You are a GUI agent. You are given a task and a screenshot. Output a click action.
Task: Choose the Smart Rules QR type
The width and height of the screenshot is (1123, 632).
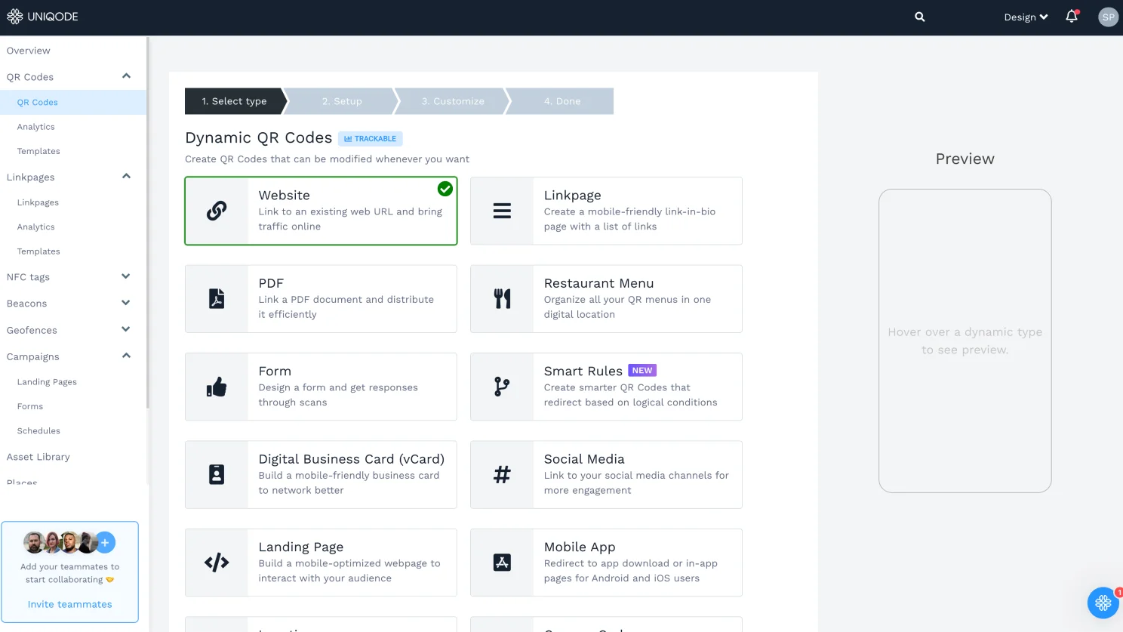pyautogui.click(x=606, y=387)
